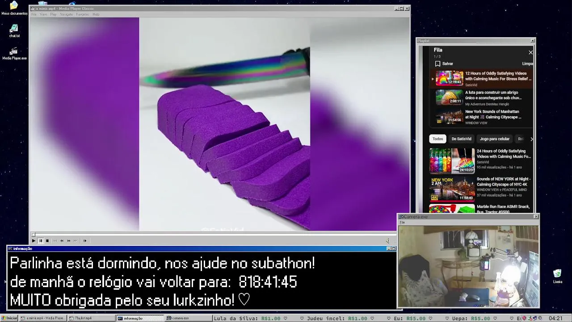572x322 pixels.
Task: Open File menu in Camera.exe window
Action: [x=402, y=222]
